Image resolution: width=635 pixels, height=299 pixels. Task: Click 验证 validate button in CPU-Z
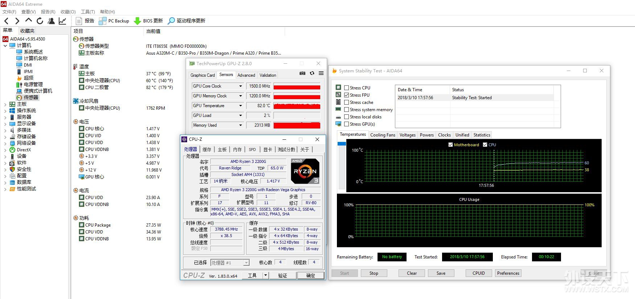point(283,275)
